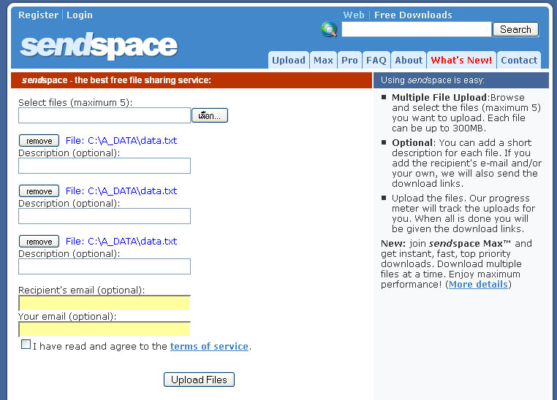557x400 pixels.
Task: Open the Contact tab
Action: [519, 60]
